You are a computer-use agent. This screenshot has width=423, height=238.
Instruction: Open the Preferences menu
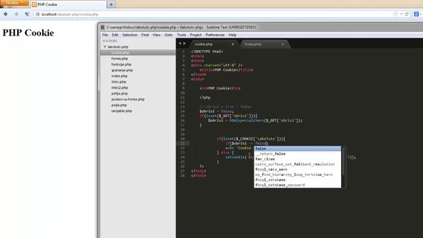[215, 35]
